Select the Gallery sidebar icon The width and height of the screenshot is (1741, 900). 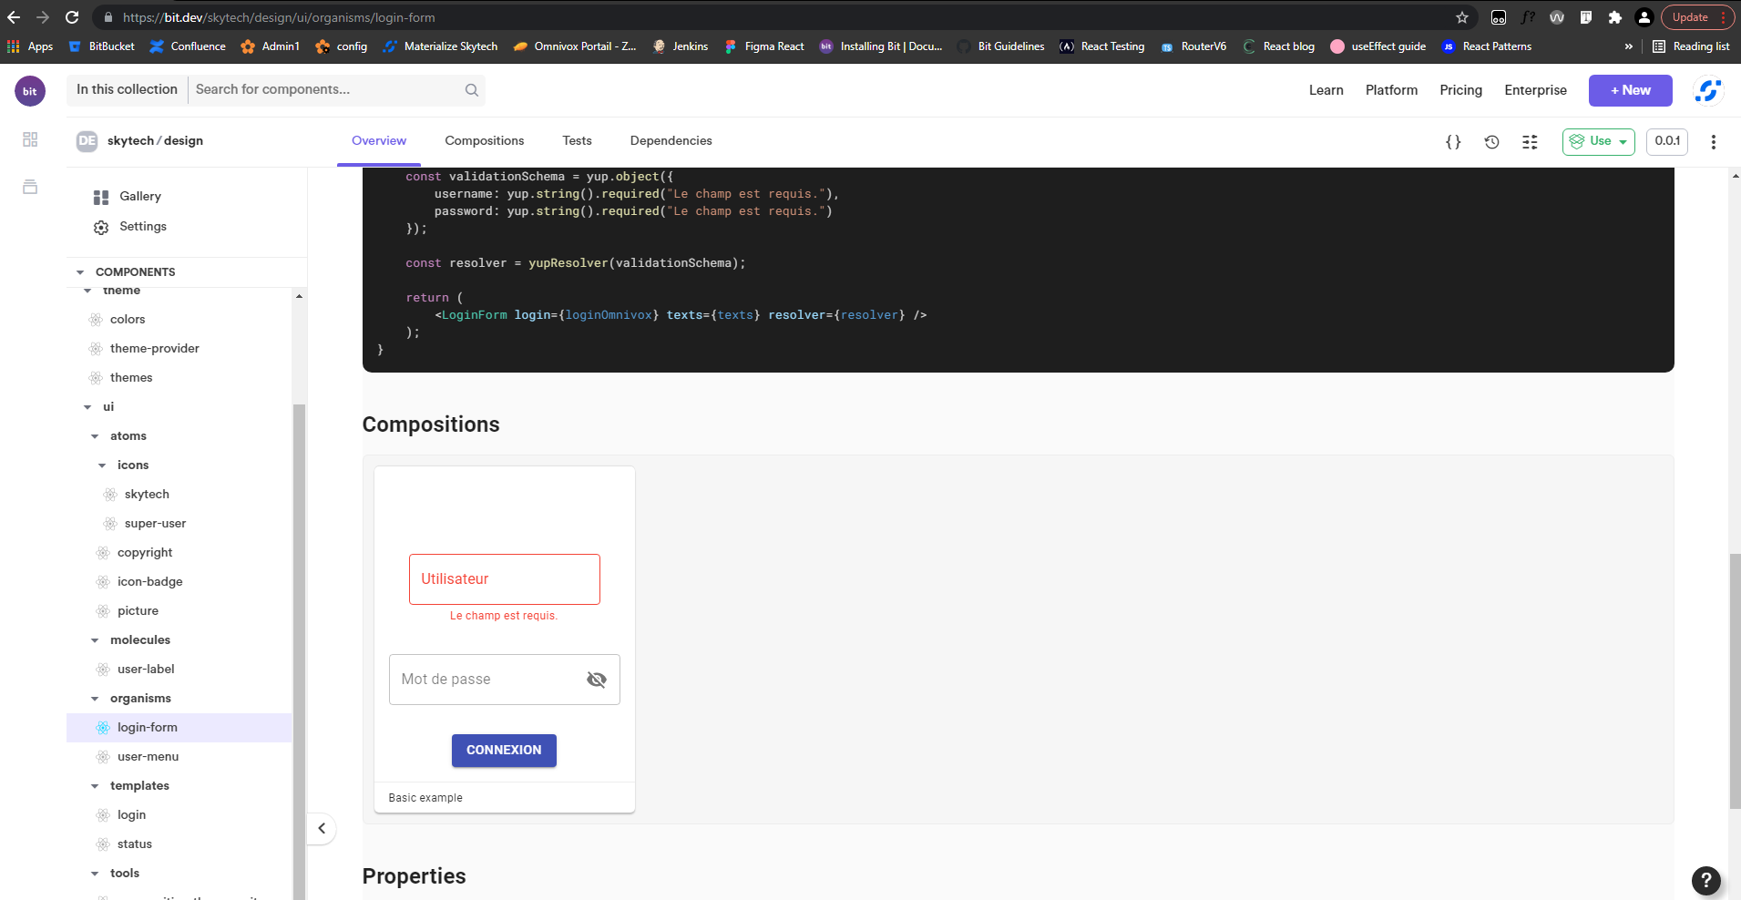click(x=100, y=196)
